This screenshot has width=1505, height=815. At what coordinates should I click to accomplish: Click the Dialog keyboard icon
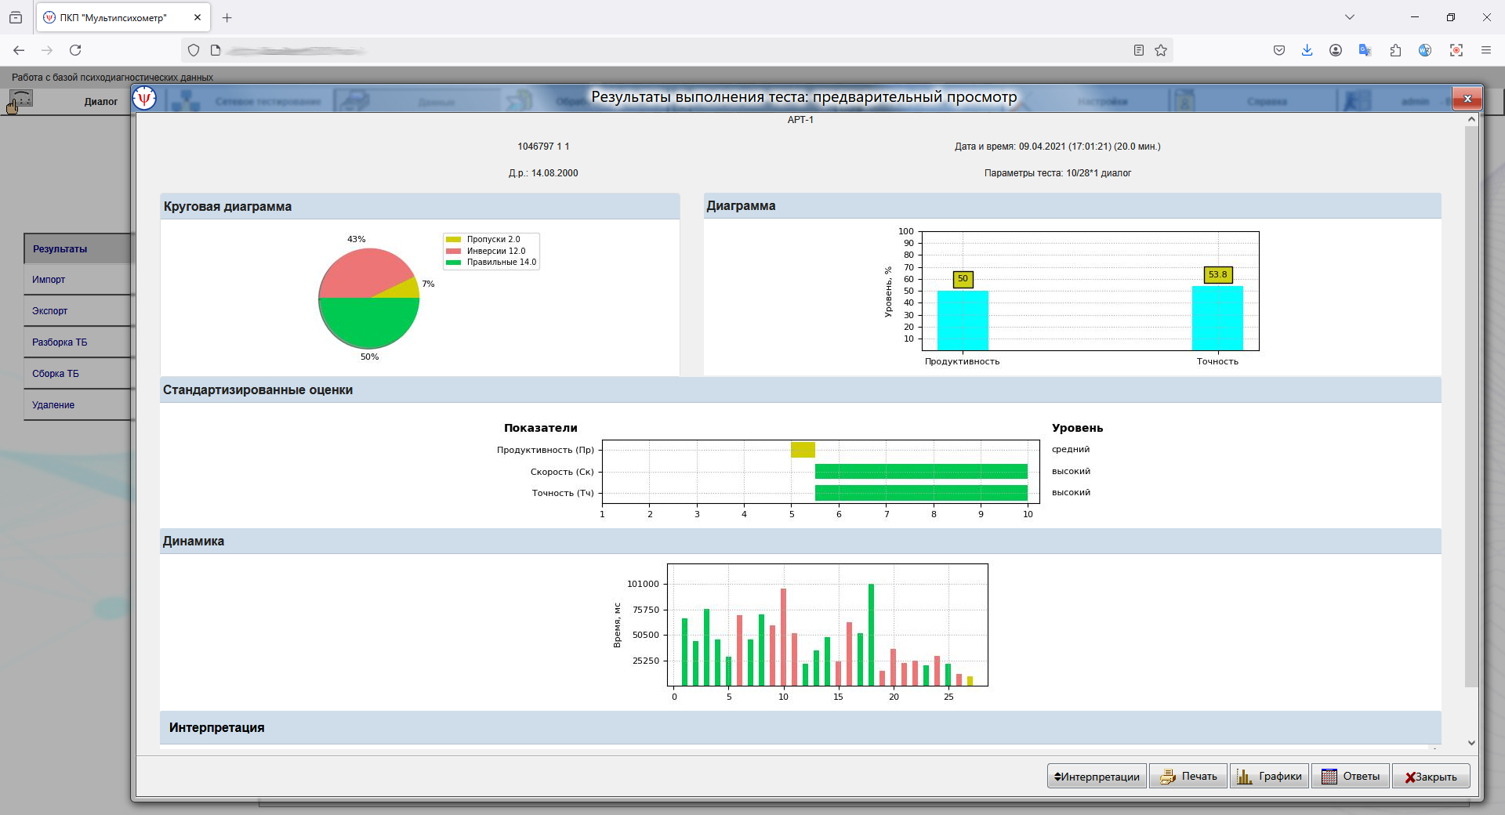coord(21,100)
